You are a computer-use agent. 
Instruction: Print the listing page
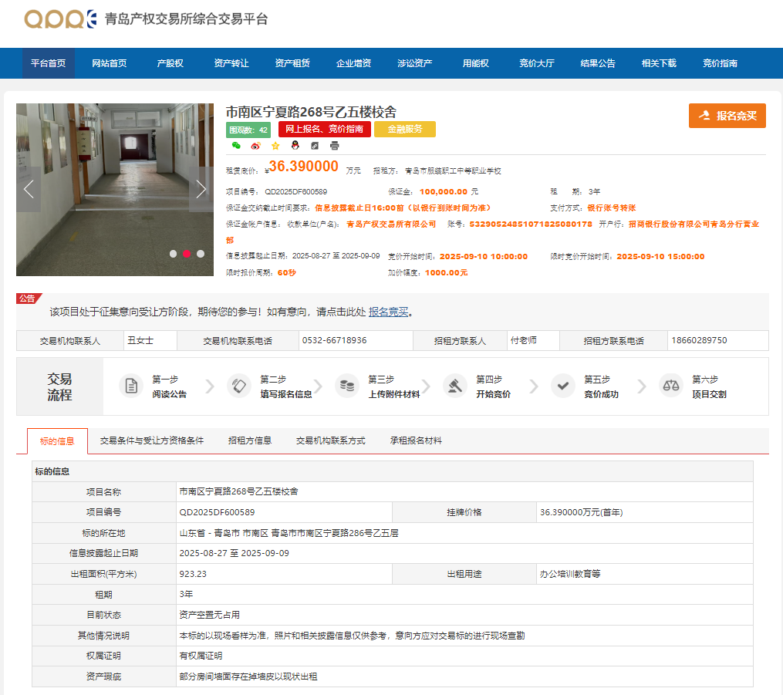tap(335, 145)
